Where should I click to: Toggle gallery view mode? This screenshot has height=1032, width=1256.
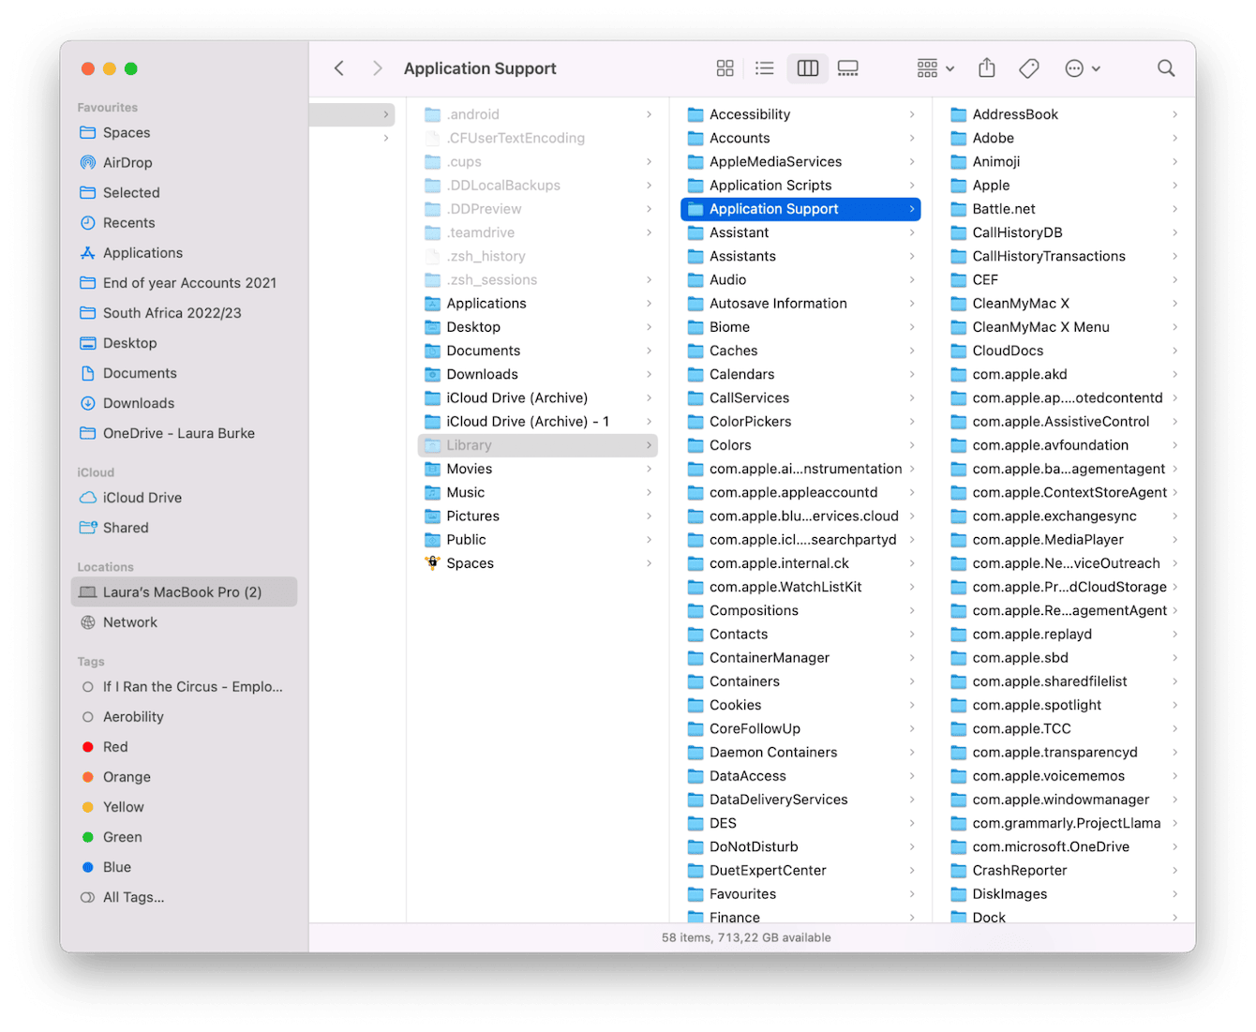(848, 67)
